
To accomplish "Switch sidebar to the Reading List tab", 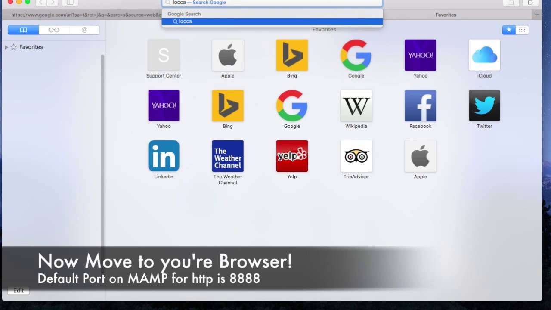I will click(x=54, y=30).
